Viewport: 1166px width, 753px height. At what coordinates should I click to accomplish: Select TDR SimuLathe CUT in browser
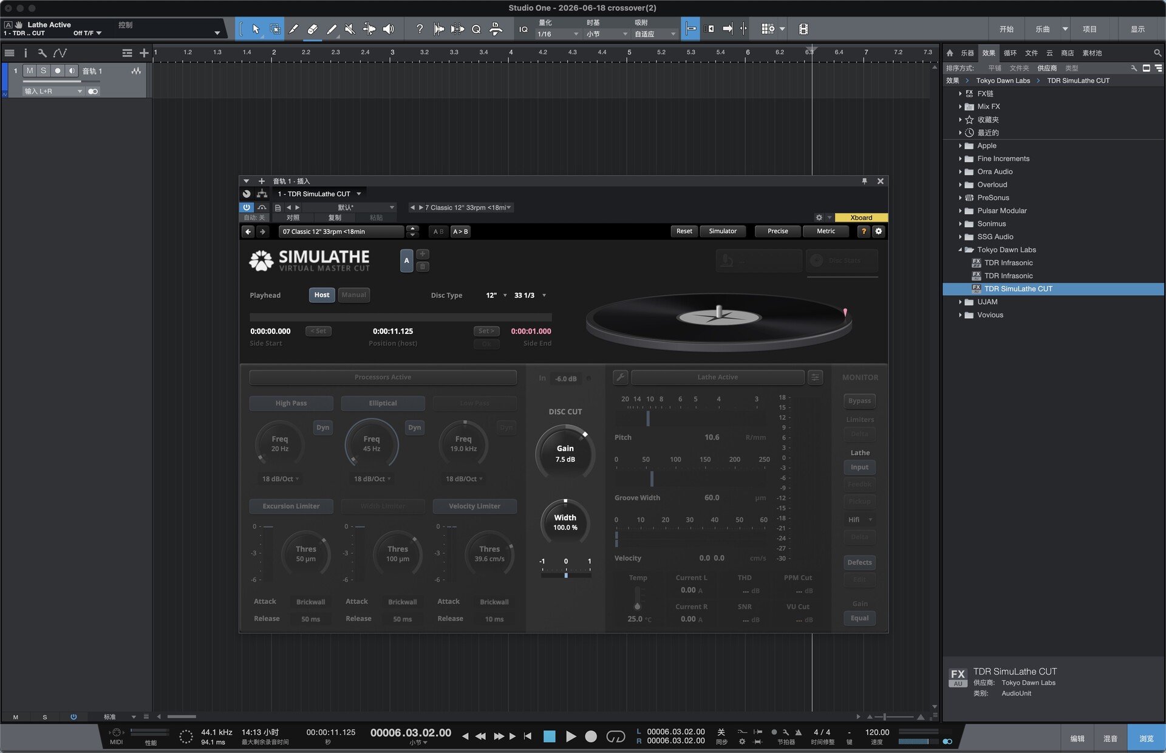pyautogui.click(x=1018, y=289)
